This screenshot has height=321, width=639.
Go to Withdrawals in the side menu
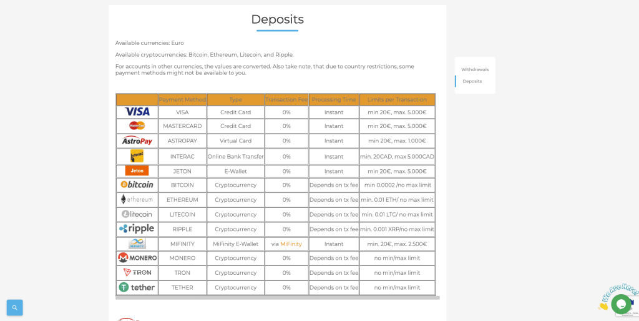pos(475,69)
